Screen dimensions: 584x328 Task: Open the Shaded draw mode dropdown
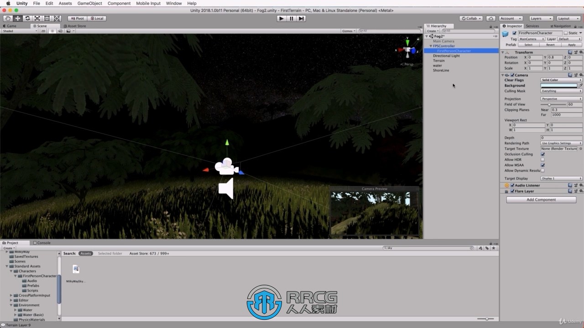(x=20, y=31)
